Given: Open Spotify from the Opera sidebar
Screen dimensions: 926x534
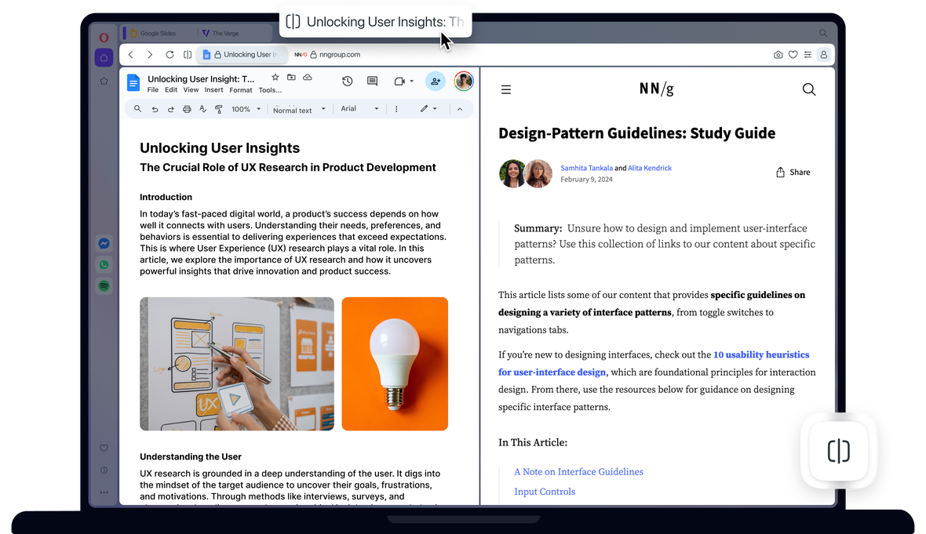Looking at the screenshot, I should click(x=104, y=285).
